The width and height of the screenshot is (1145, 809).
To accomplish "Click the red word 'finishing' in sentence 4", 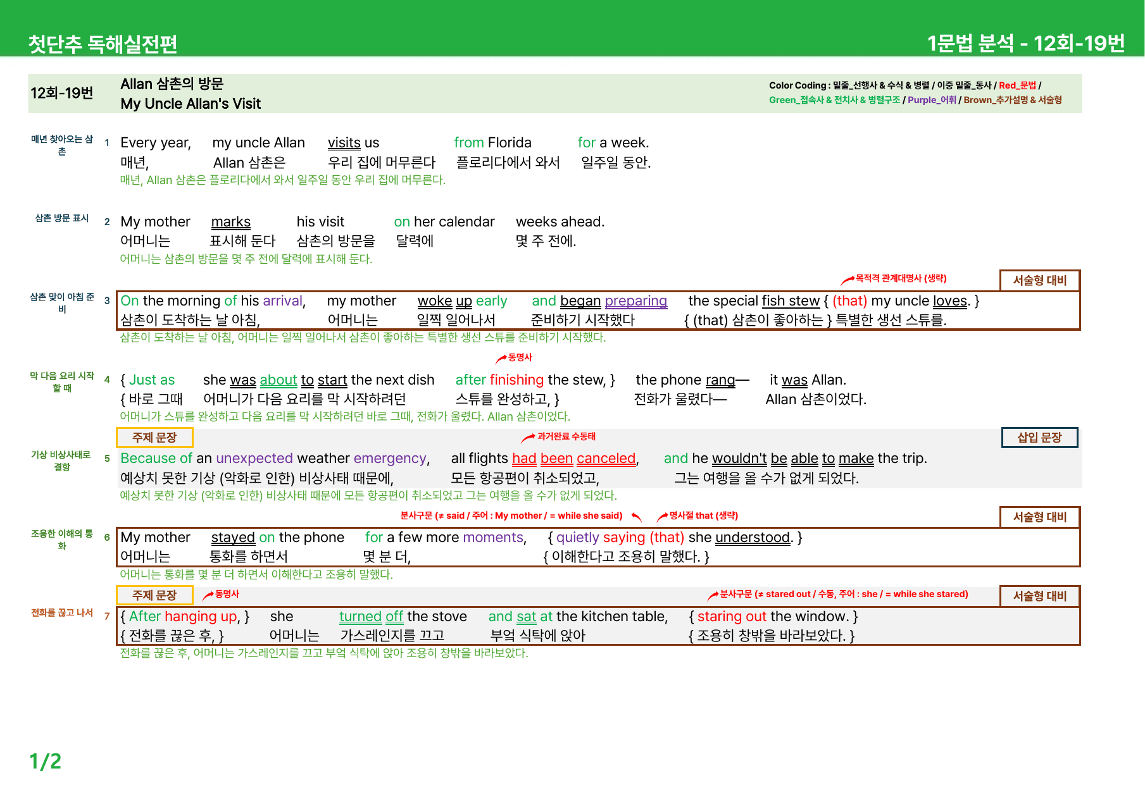I will pyautogui.click(x=516, y=380).
